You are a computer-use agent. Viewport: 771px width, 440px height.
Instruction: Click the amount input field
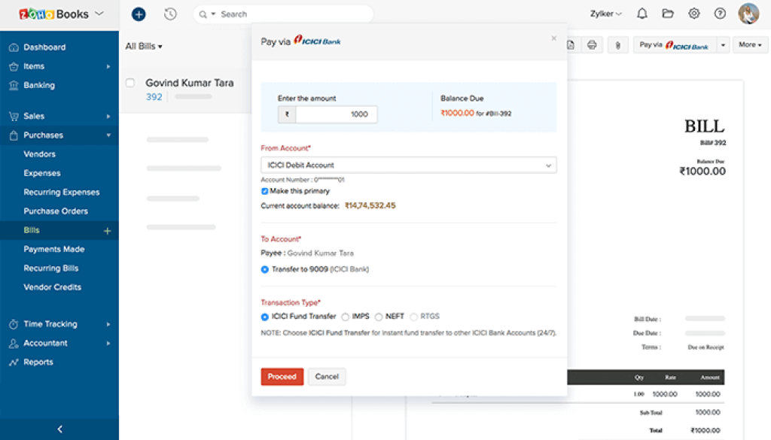(337, 114)
